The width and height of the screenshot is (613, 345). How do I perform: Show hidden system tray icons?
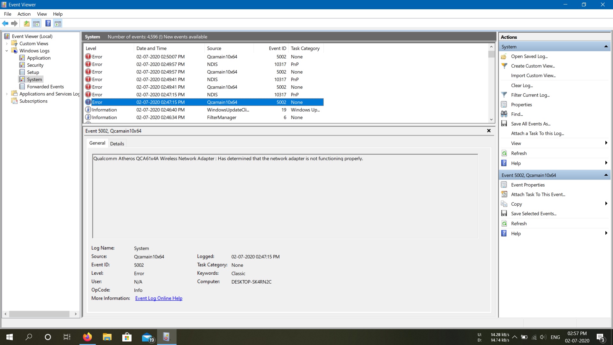[x=515, y=337]
